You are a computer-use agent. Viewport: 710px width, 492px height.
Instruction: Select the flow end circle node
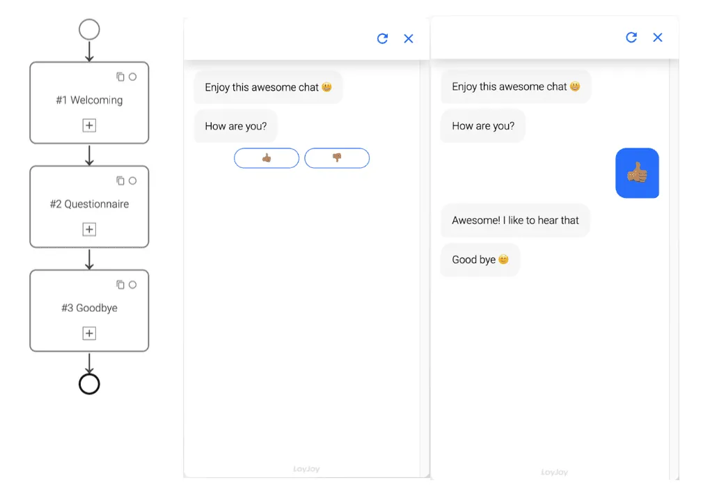(x=89, y=383)
